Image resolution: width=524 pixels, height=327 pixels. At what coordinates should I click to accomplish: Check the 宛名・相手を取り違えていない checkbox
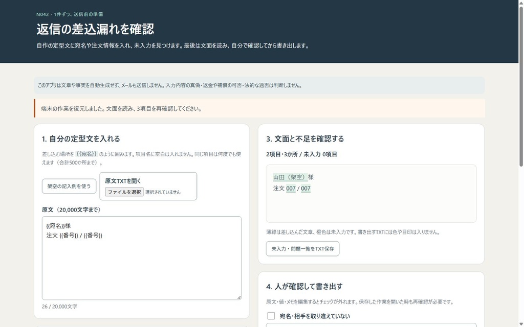coord(271,316)
